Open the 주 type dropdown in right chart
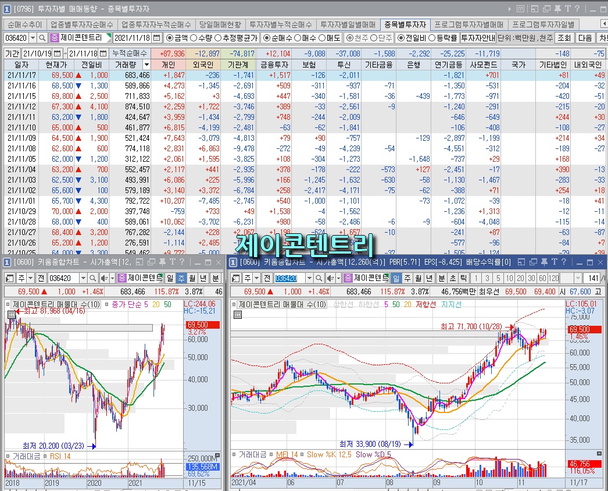608x491 pixels. pos(256,278)
